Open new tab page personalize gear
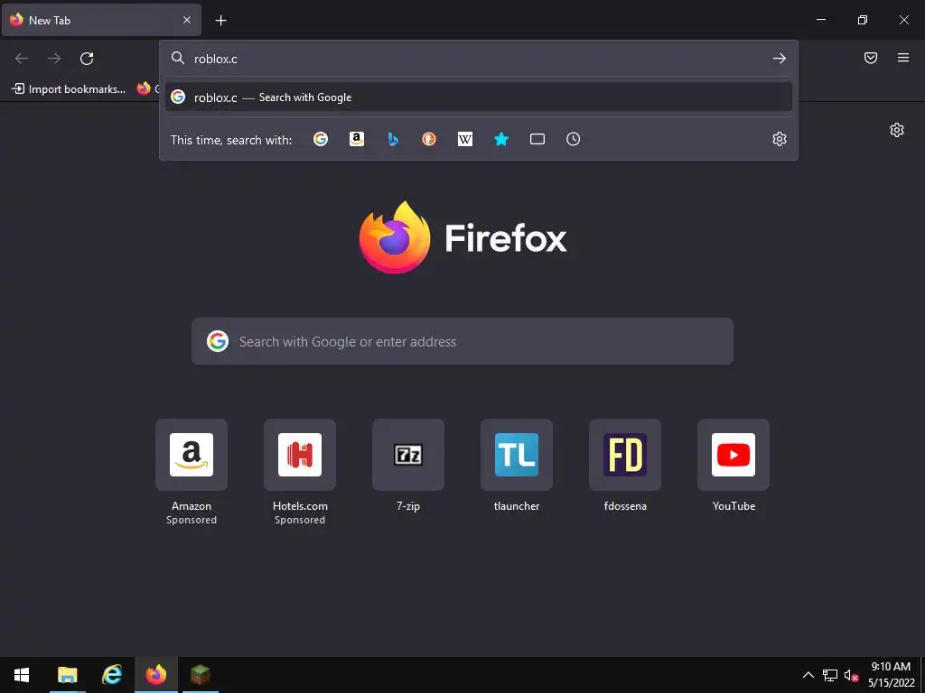925x693 pixels. 897,130
